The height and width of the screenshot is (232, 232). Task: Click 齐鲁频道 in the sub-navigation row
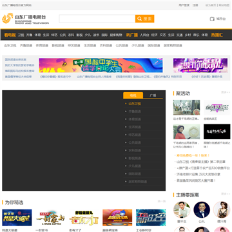tap(26, 45)
